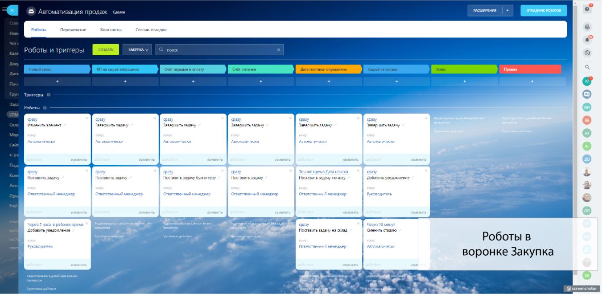Screen dimensions: 602x294
Task: Click Сделки link in the header
Action: pyautogui.click(x=119, y=12)
